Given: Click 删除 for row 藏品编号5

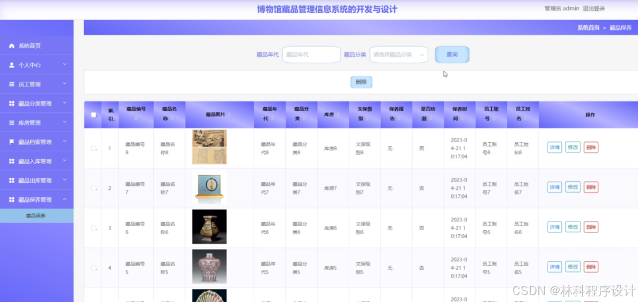Looking at the screenshot, I should click(x=591, y=267).
